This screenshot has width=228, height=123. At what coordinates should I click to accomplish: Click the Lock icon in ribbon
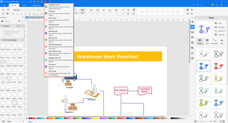coord(134,13)
